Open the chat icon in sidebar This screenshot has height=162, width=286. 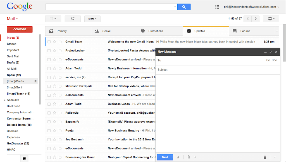click(x=24, y=159)
